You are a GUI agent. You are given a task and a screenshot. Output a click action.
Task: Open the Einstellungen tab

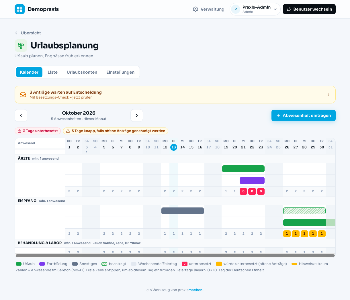120,72
